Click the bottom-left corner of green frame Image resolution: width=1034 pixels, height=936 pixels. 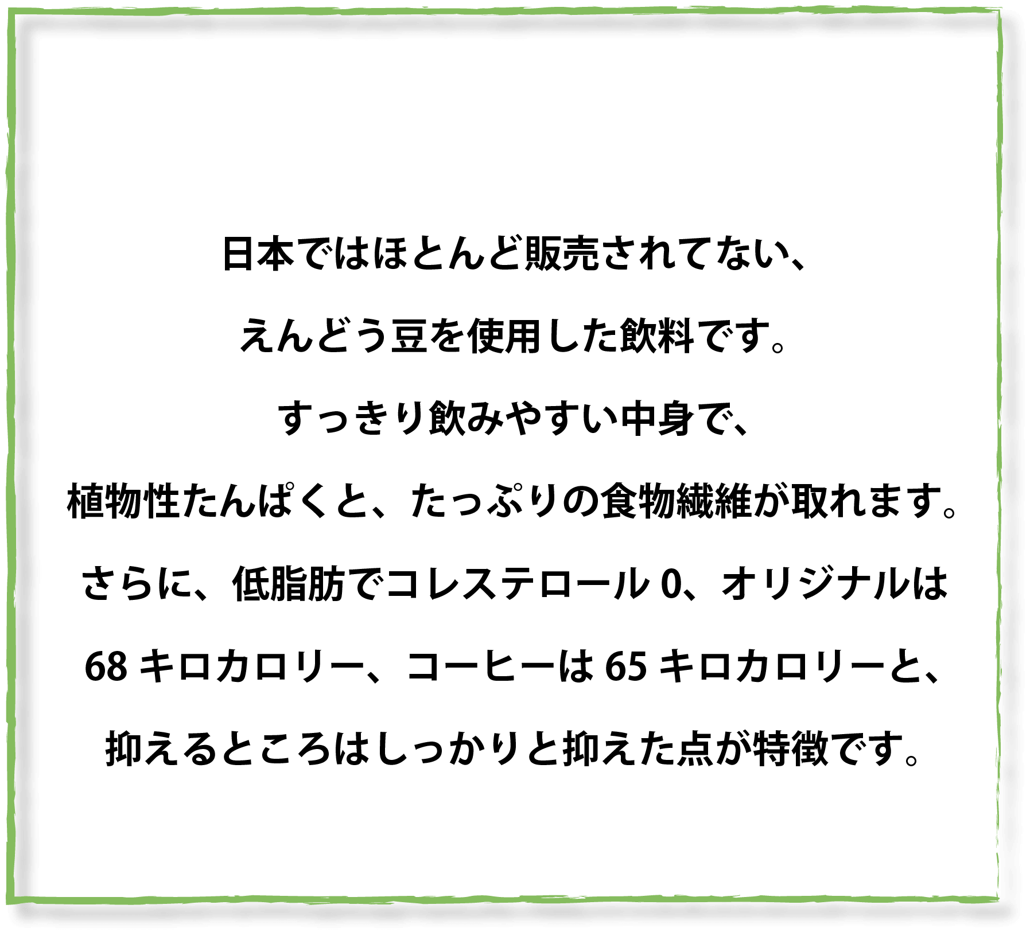pyautogui.click(x=13, y=898)
